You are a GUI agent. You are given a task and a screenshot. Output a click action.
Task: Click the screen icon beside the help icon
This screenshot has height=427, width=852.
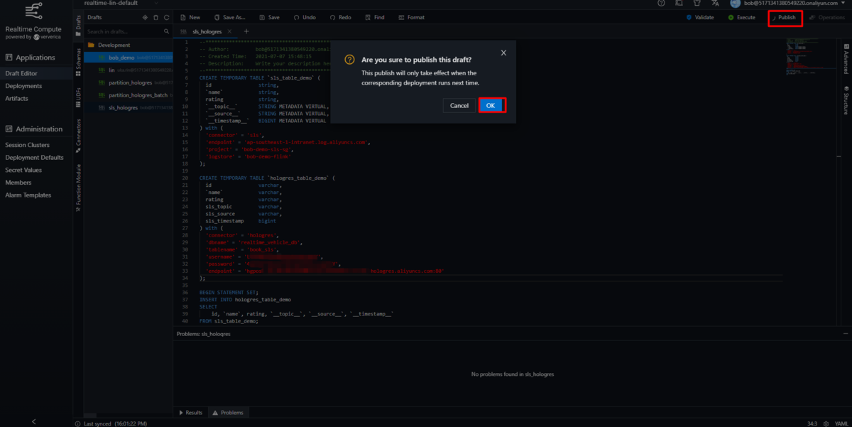click(x=679, y=4)
